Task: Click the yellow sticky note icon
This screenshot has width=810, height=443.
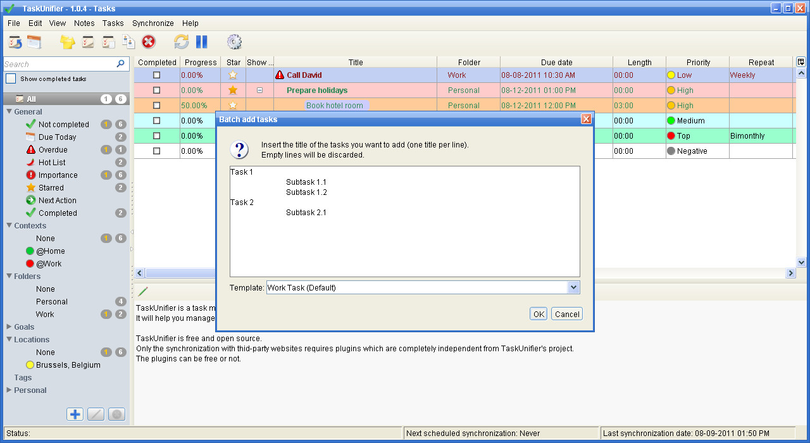Action: [67, 42]
